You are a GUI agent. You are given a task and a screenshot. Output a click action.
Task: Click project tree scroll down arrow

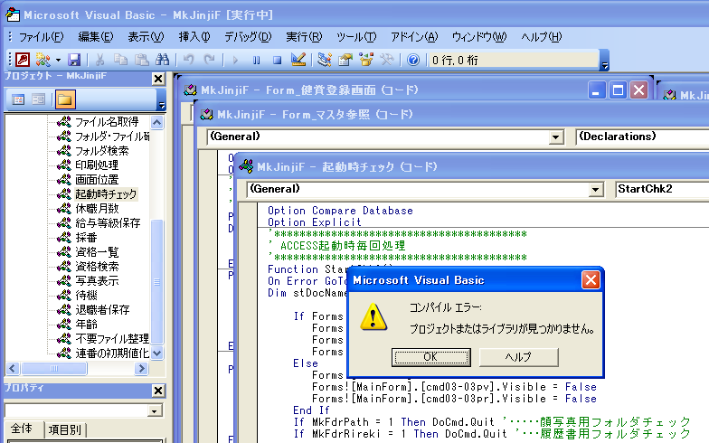tap(157, 353)
